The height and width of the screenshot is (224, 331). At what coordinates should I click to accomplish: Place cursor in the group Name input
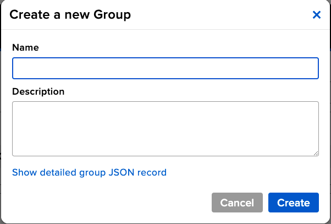(165, 68)
